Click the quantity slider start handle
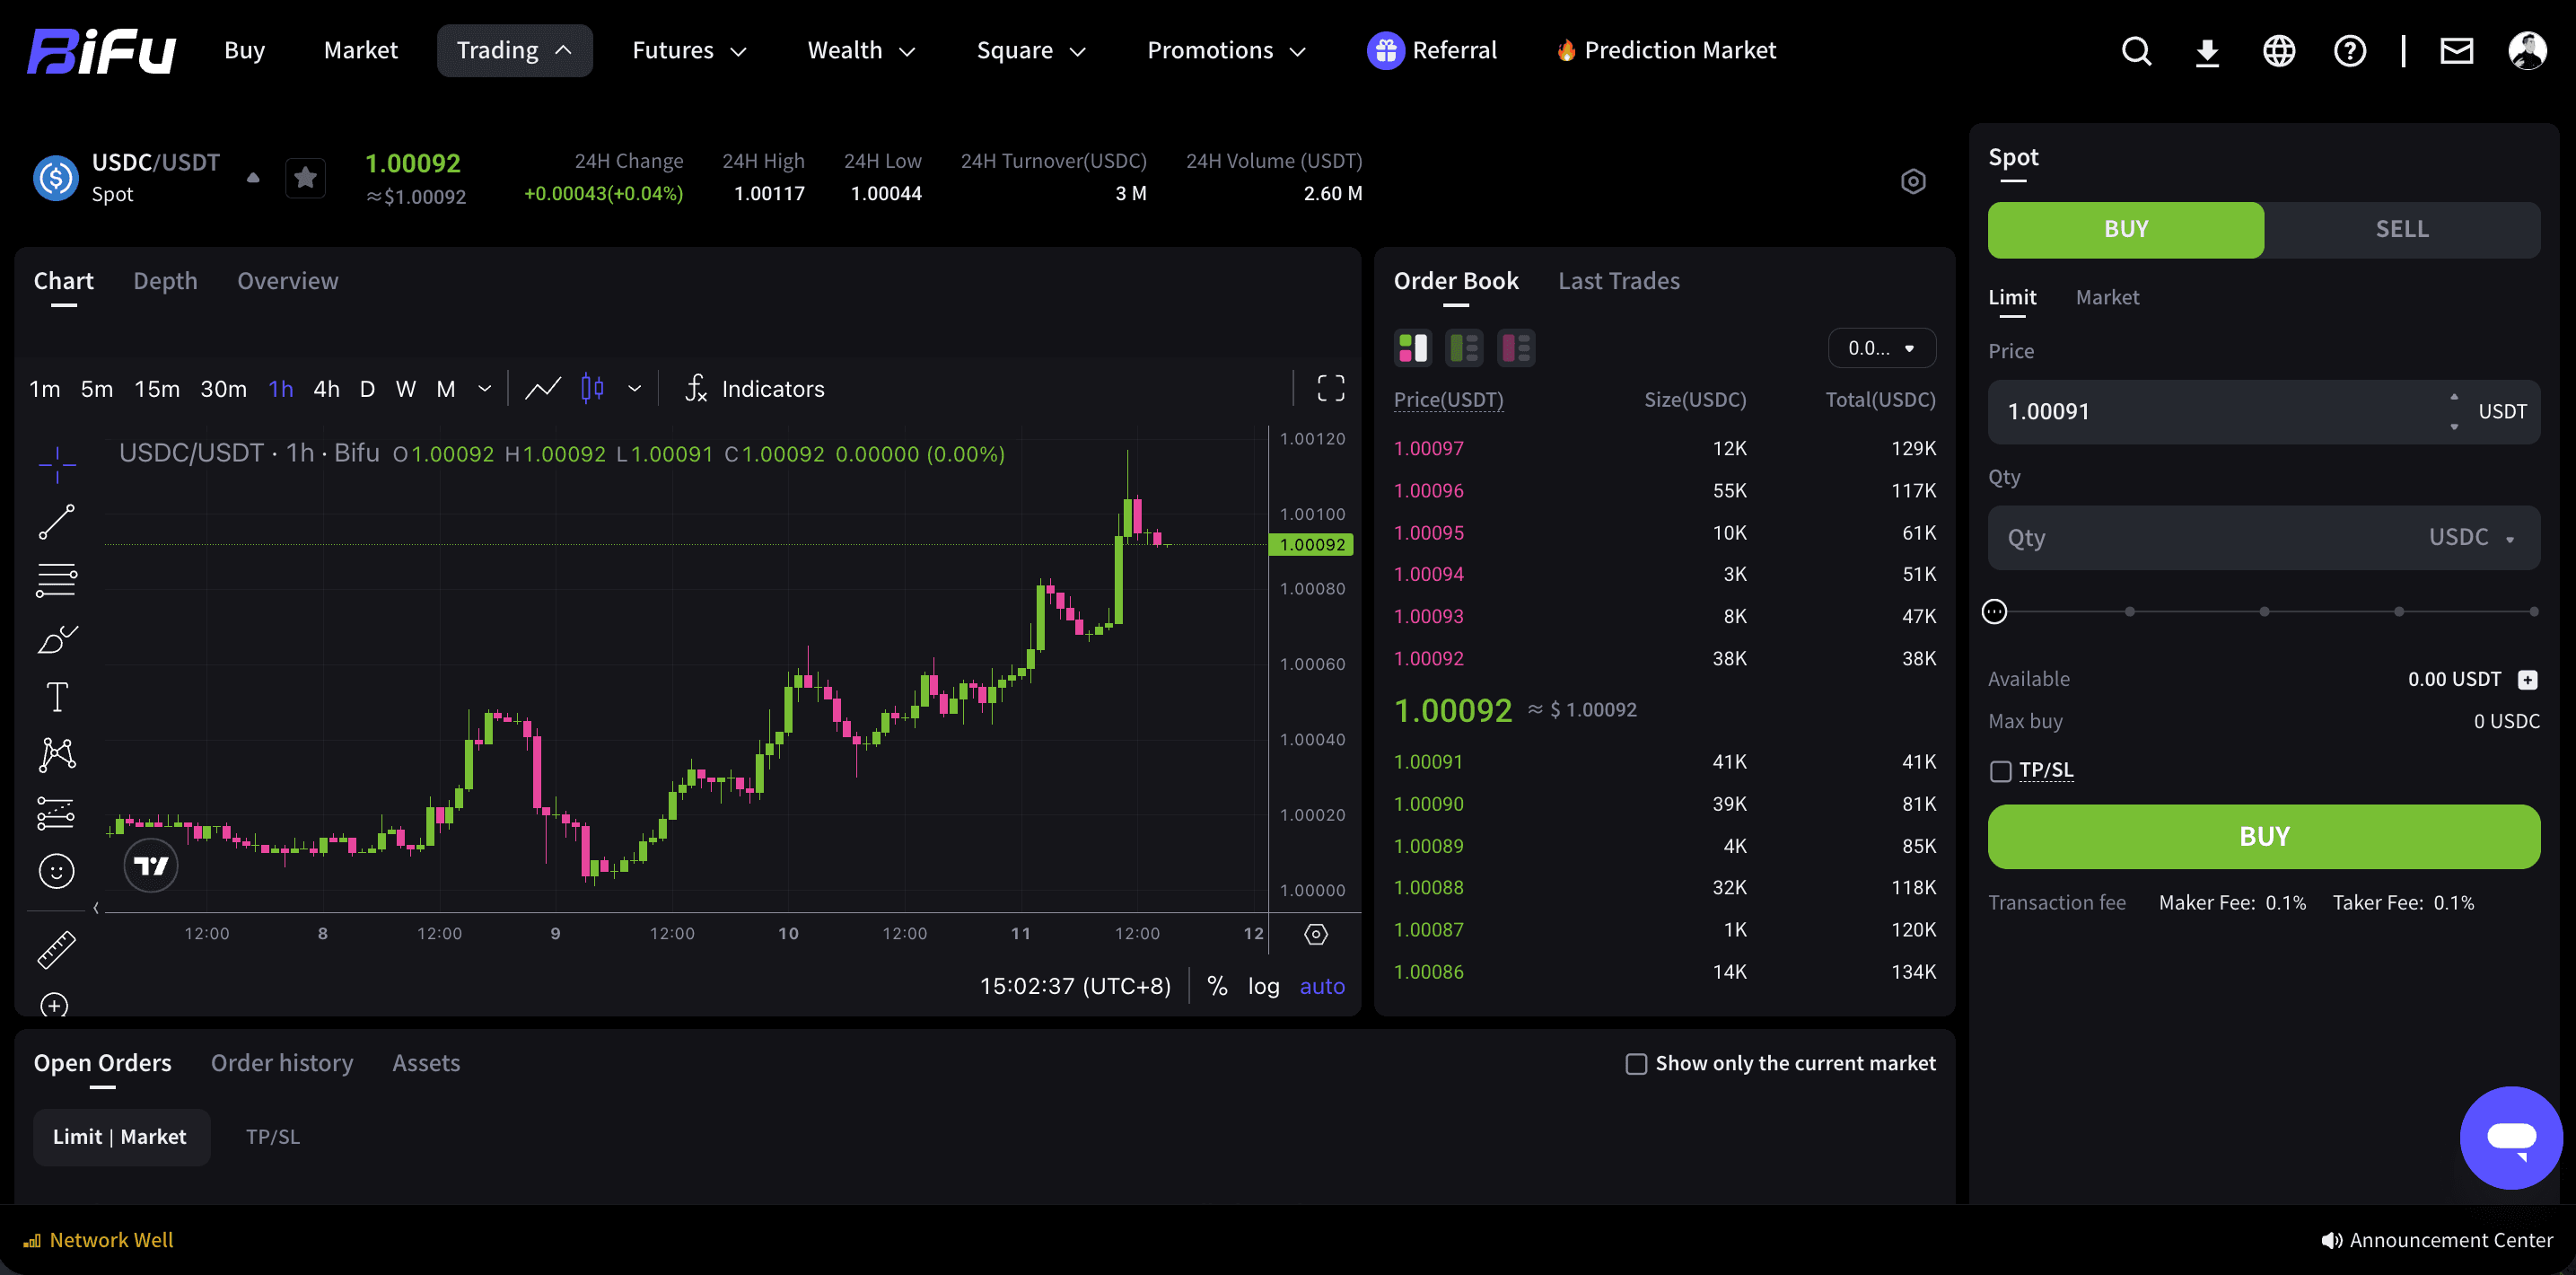 1994,612
